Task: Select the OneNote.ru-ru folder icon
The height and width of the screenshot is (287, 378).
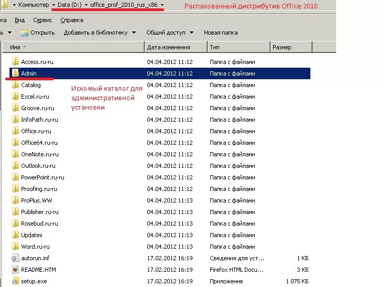Action: (15, 154)
